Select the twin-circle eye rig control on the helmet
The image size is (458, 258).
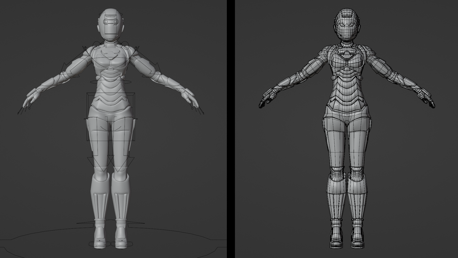tap(110, 21)
